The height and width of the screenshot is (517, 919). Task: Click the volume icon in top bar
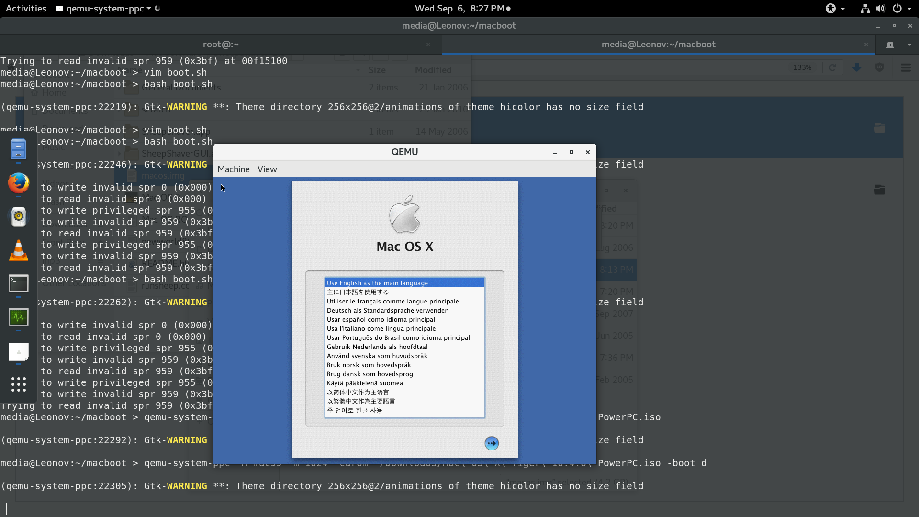[881, 8]
